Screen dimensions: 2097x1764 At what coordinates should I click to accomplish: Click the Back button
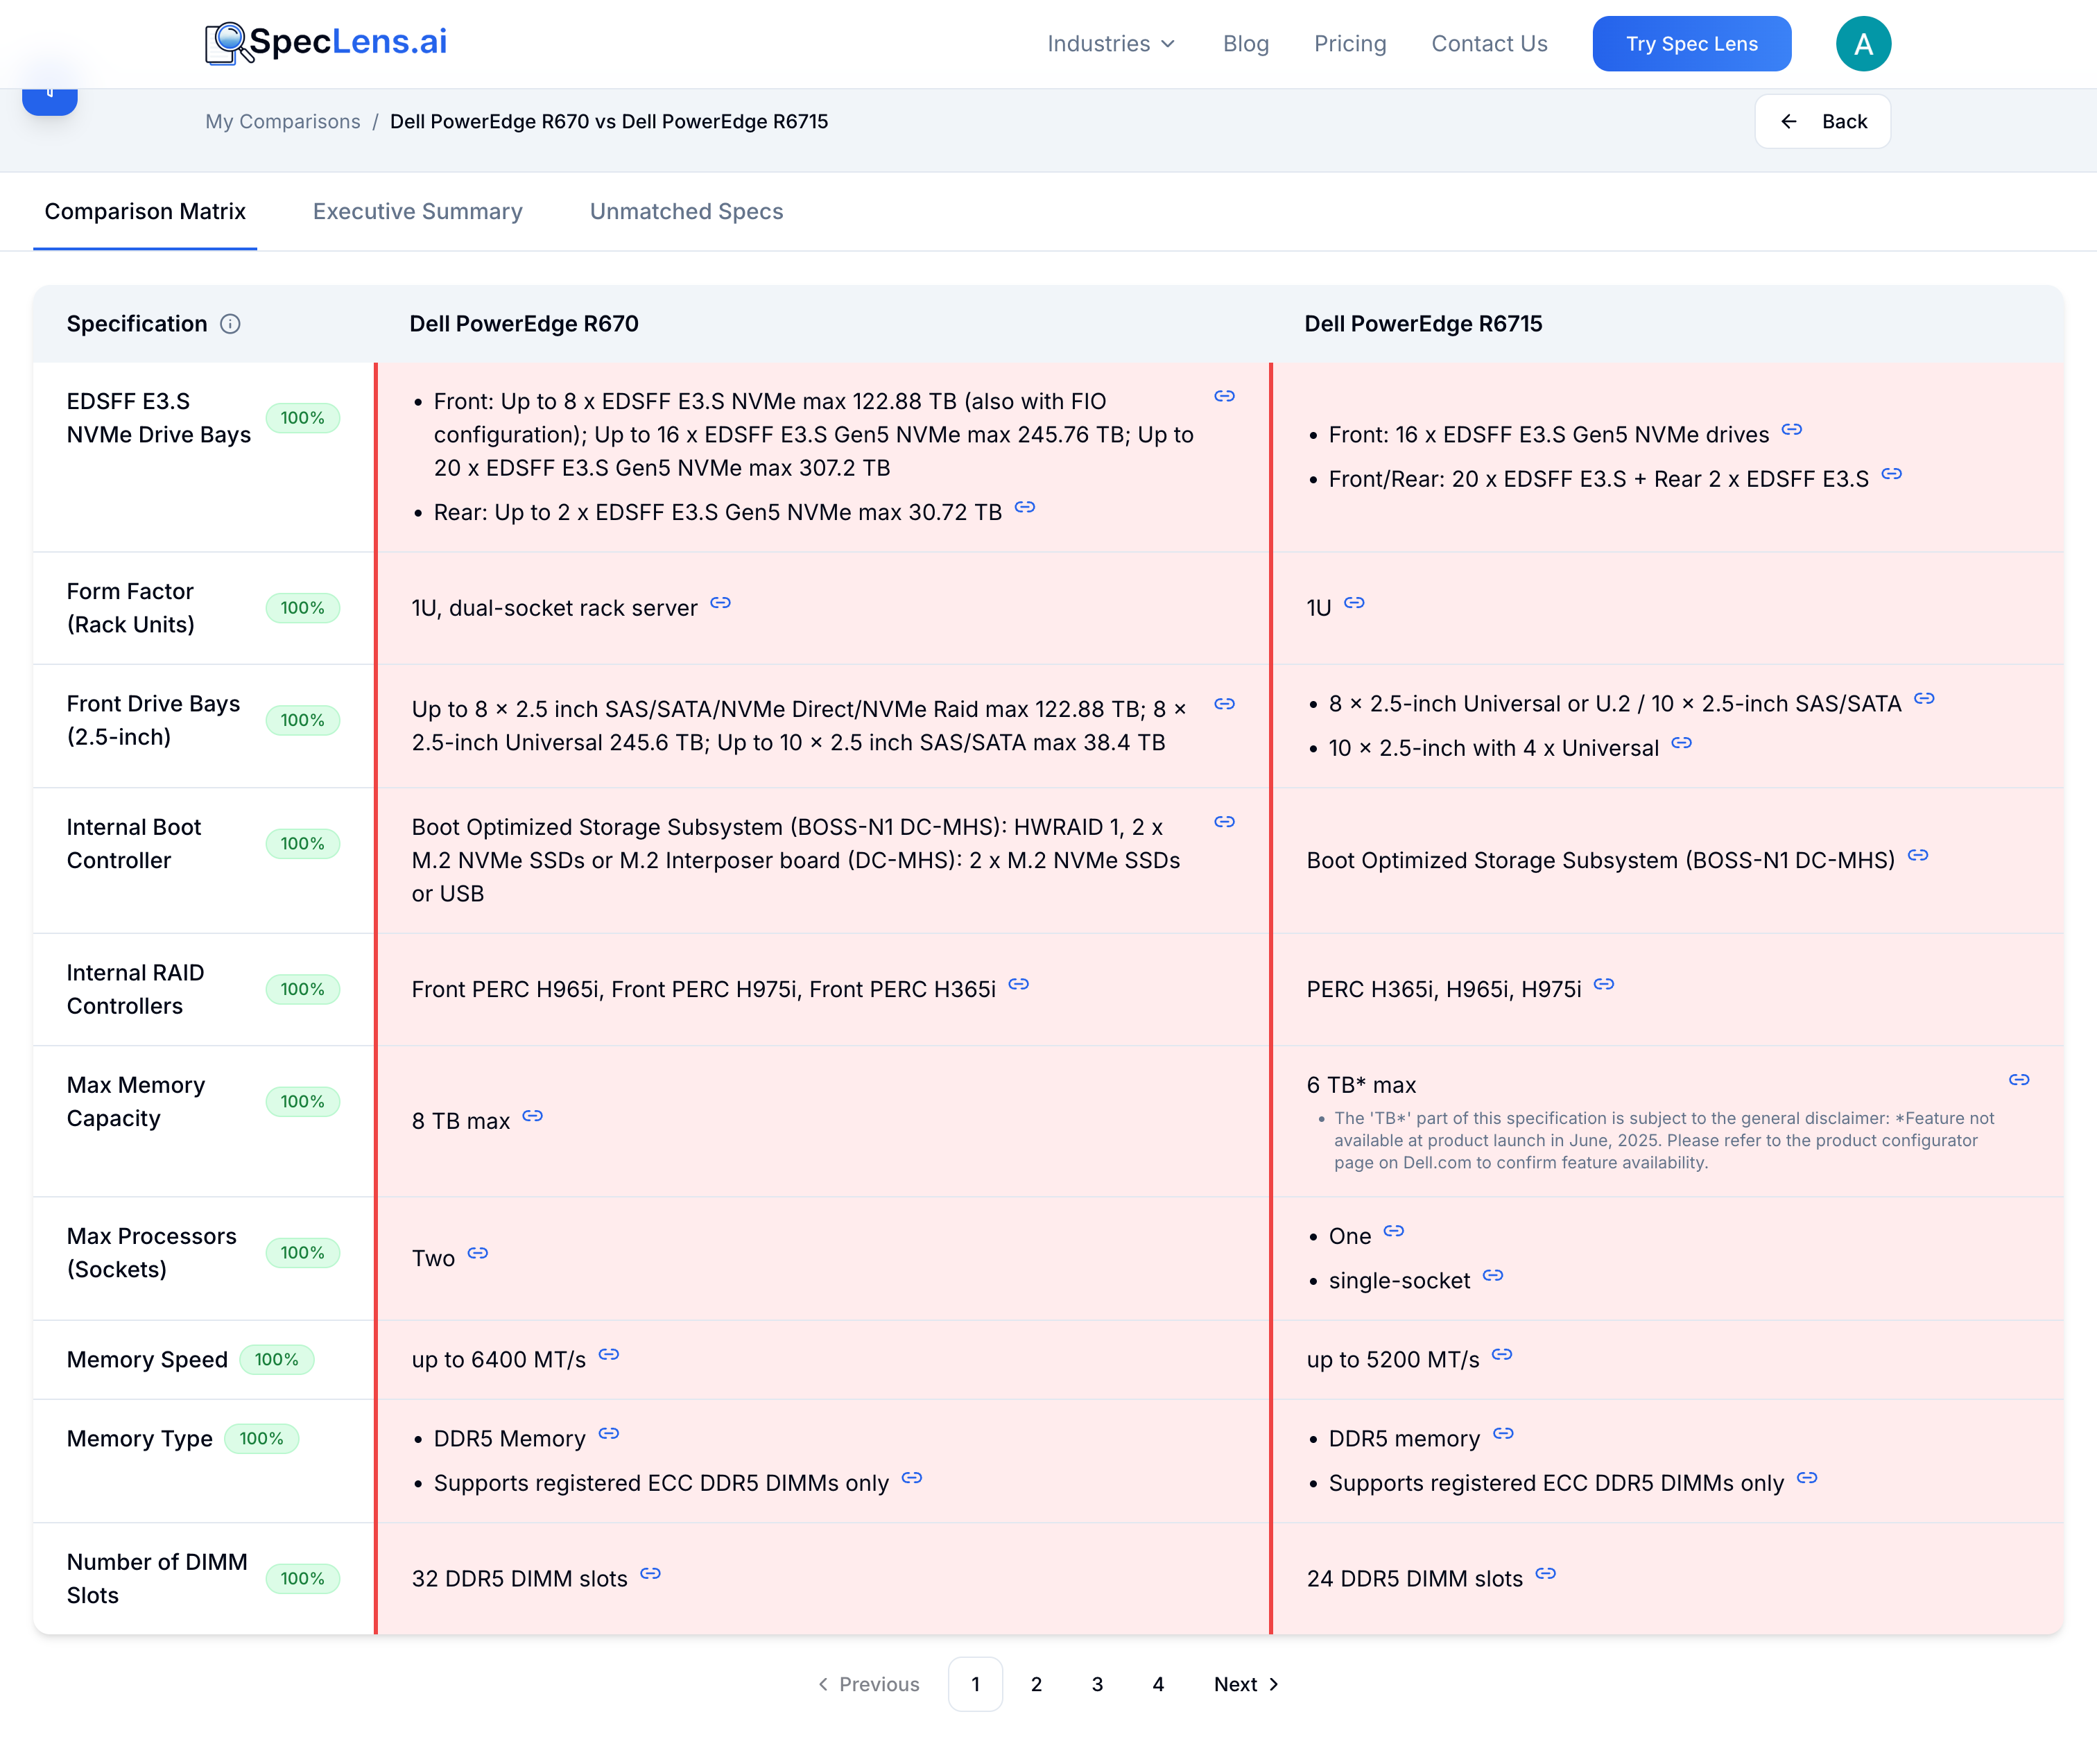tap(1822, 121)
